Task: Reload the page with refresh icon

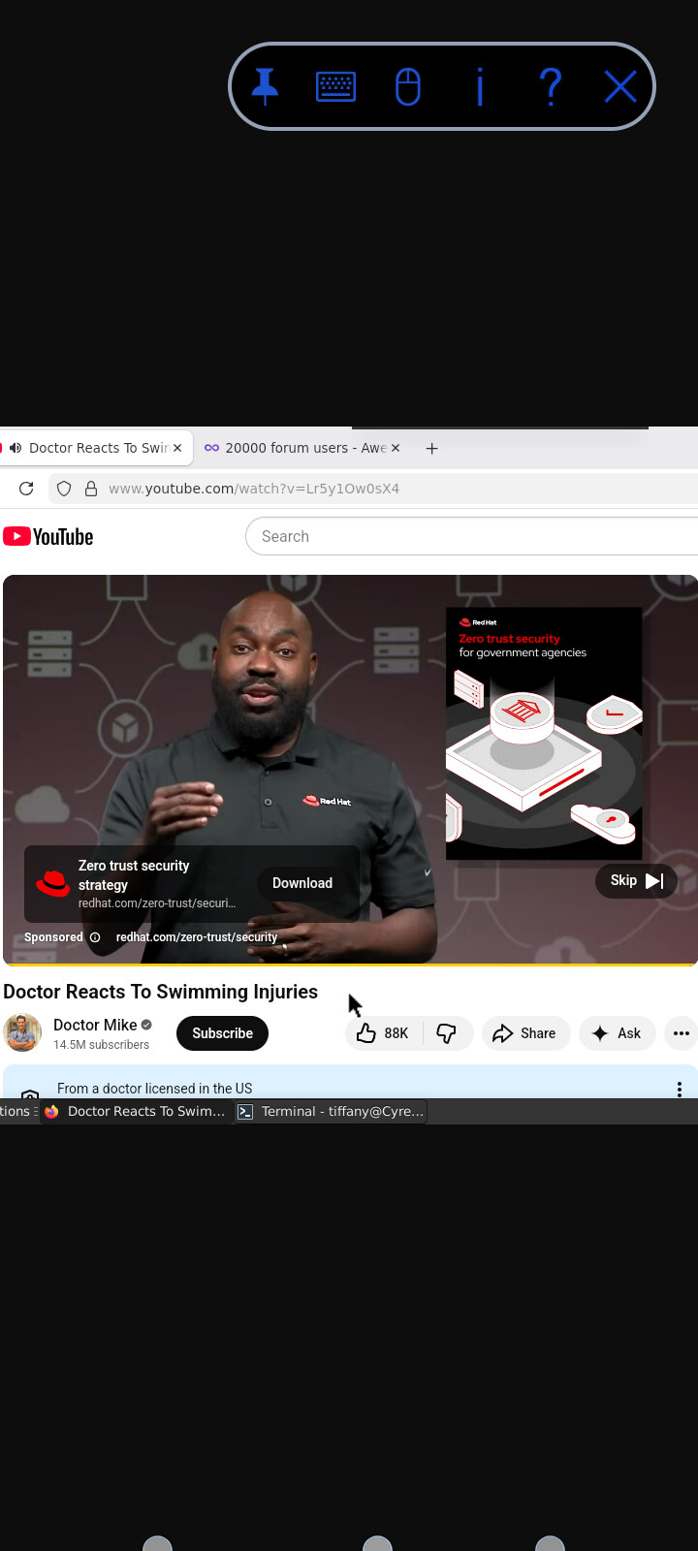Action: click(x=26, y=489)
